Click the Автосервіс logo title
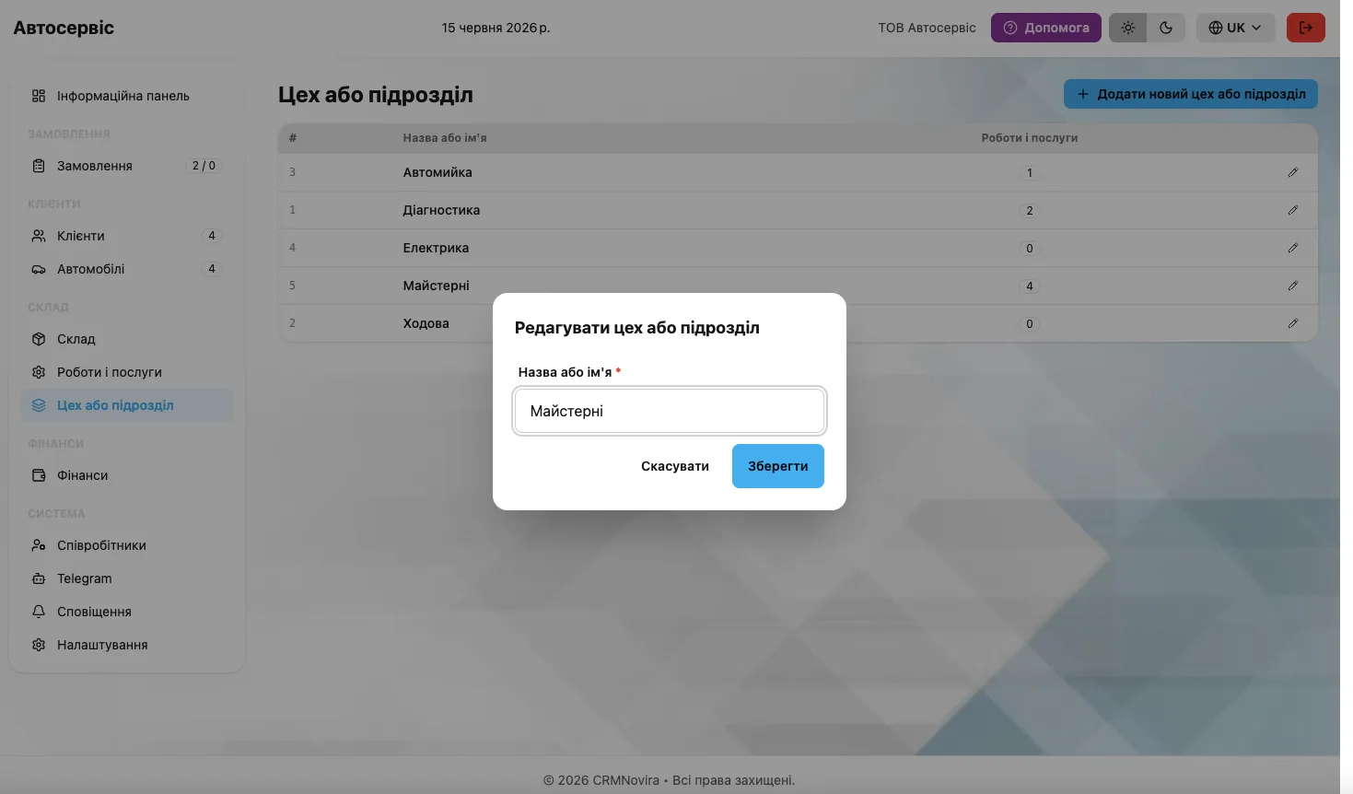 coord(64,28)
